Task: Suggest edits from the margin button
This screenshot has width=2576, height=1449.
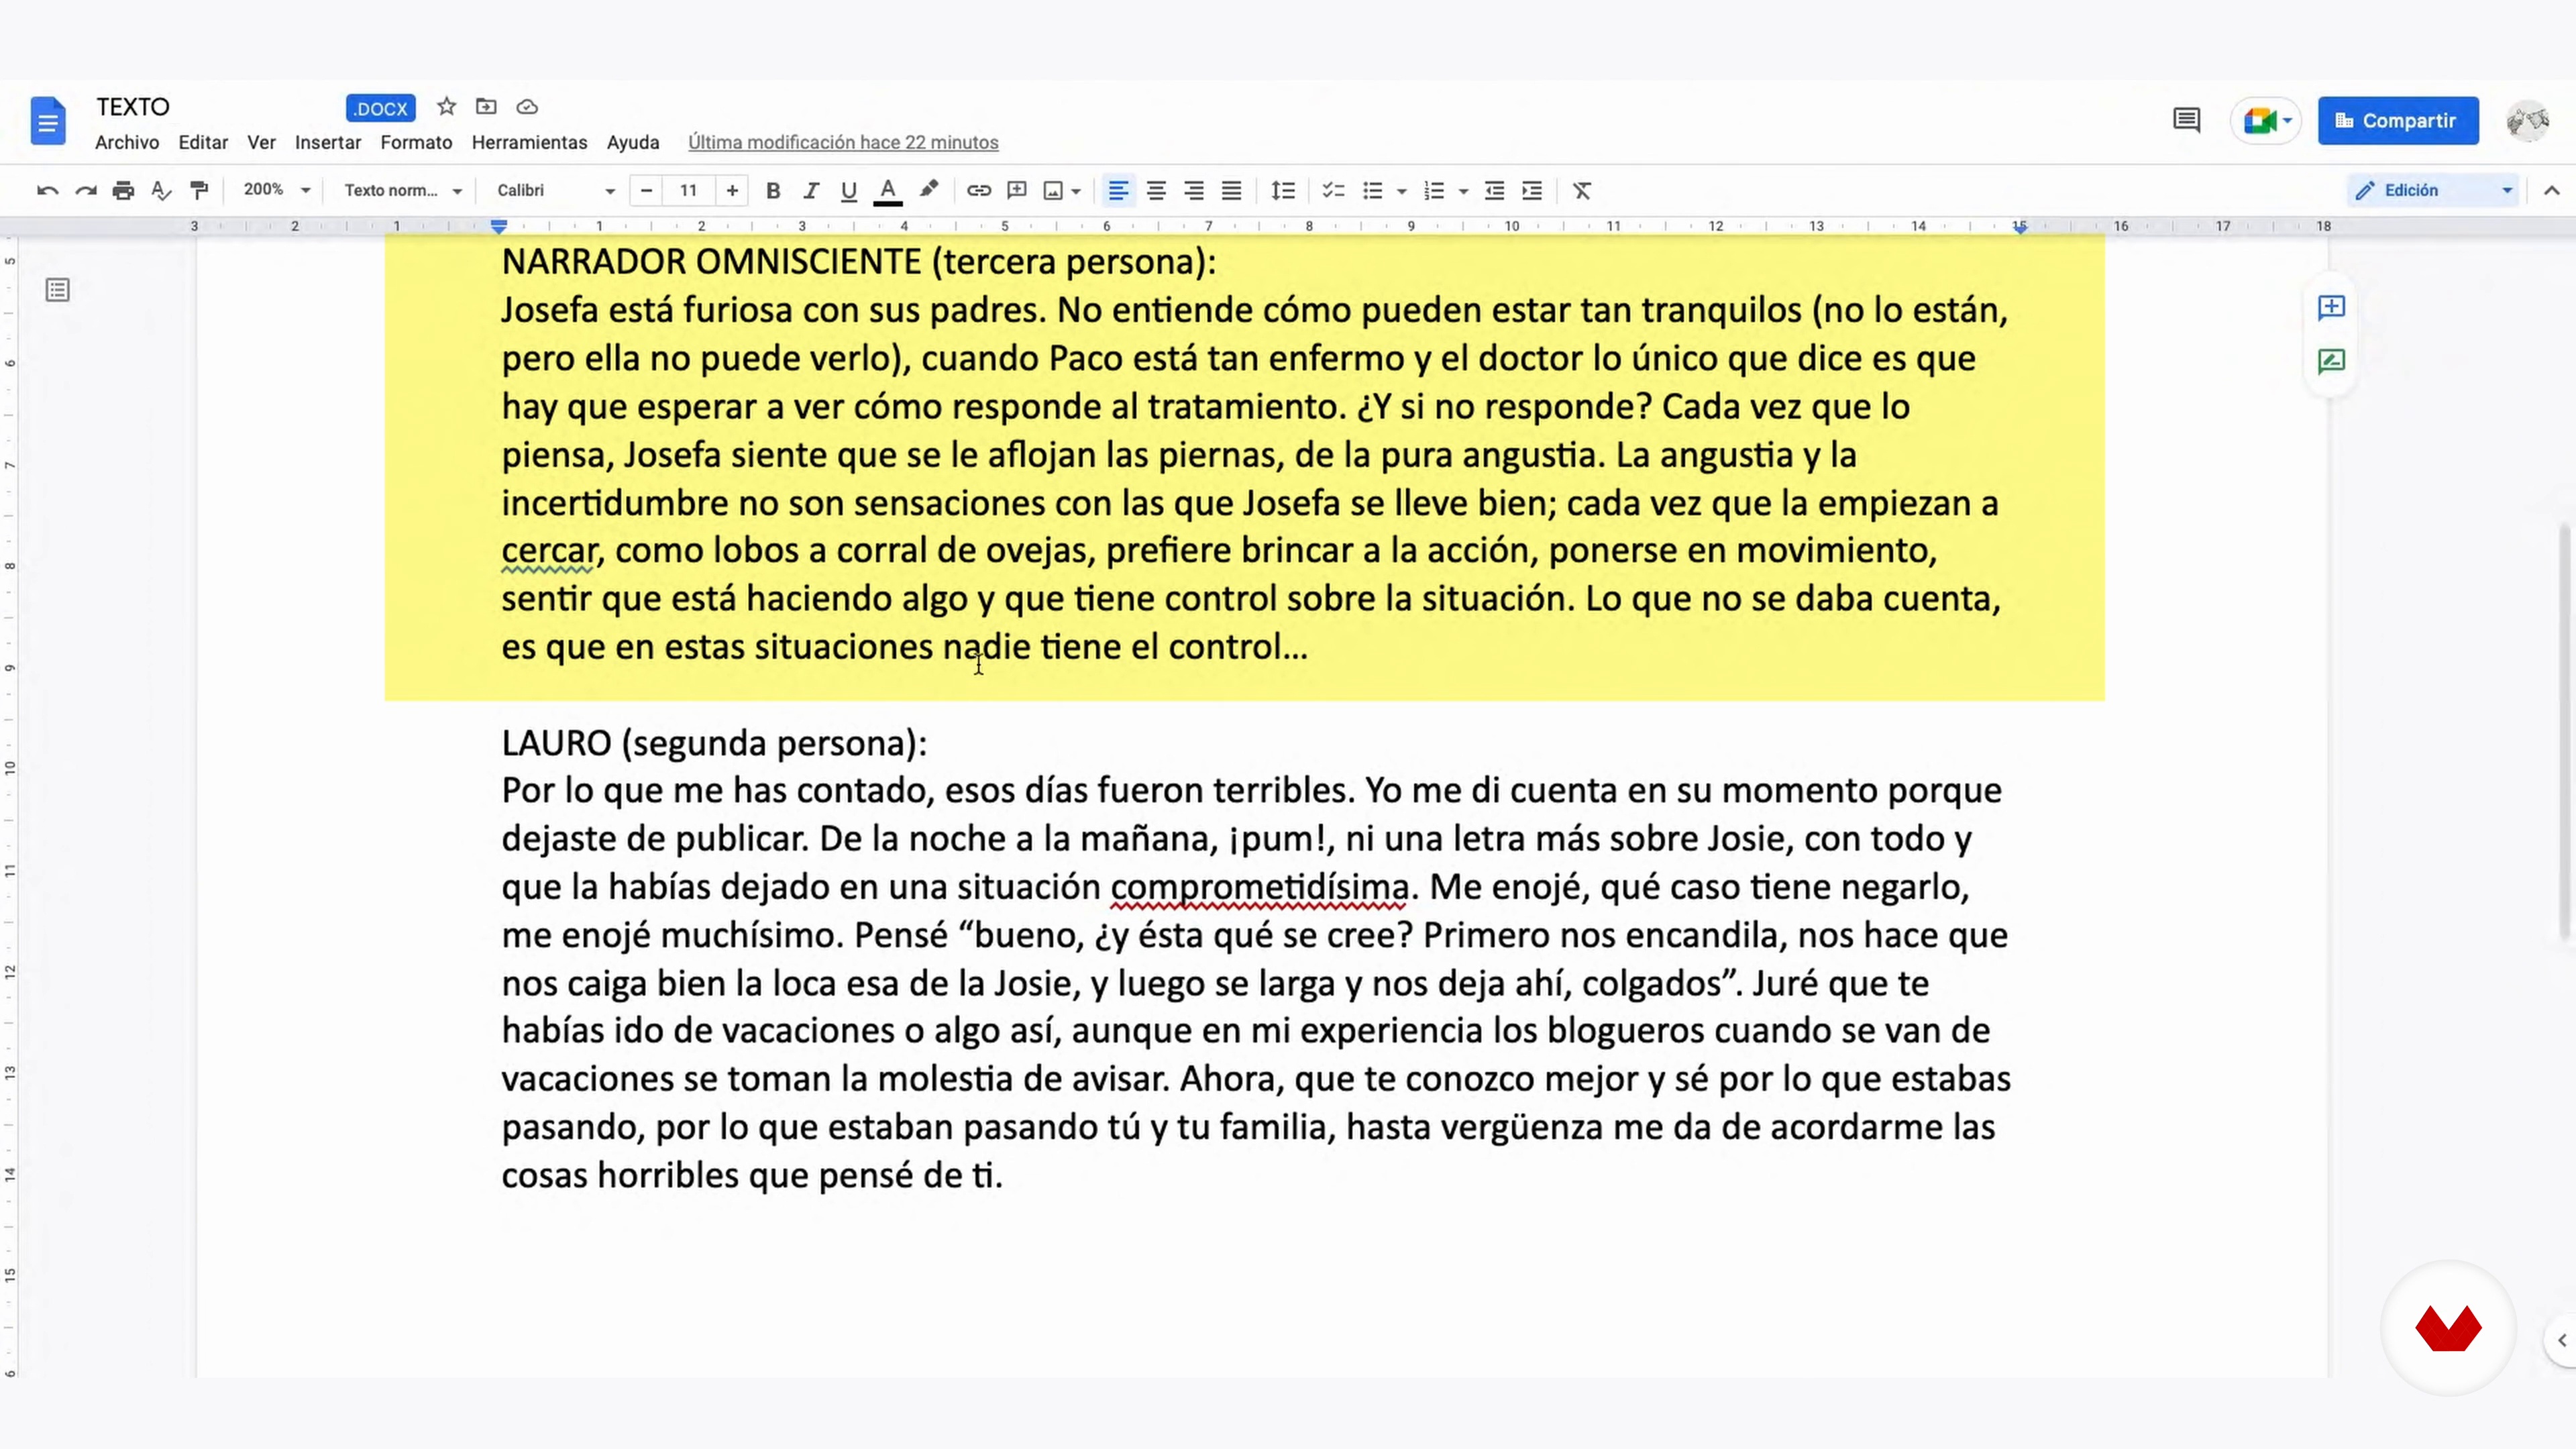Action: tap(2331, 361)
